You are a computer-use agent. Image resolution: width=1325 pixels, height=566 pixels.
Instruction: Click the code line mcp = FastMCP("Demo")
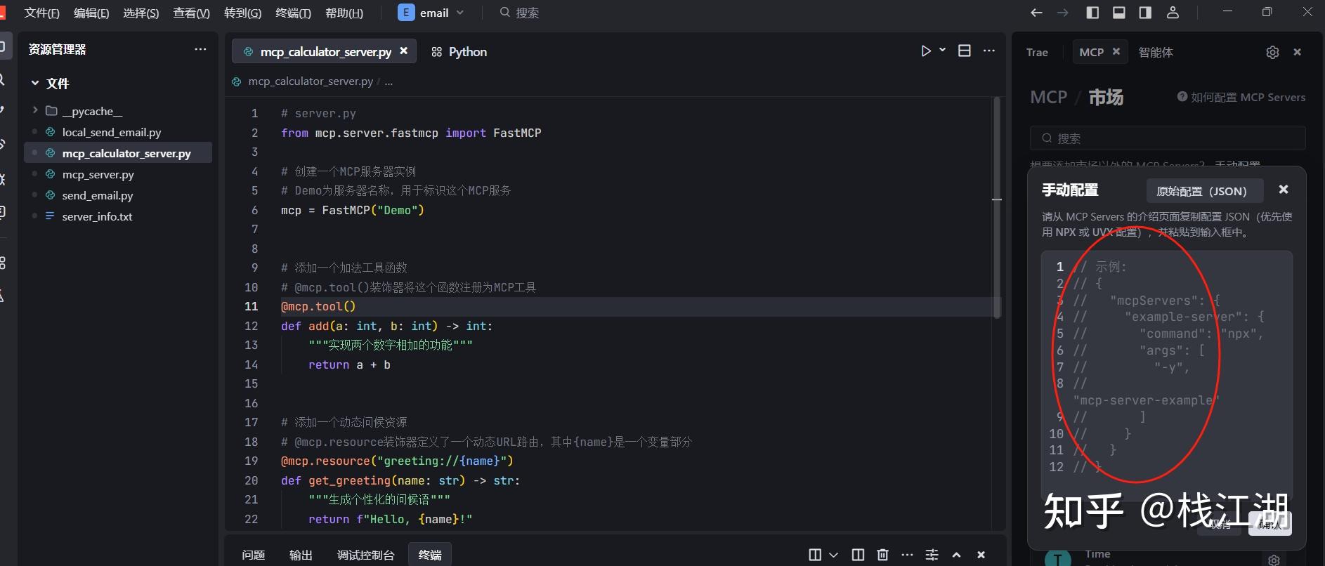click(x=353, y=210)
